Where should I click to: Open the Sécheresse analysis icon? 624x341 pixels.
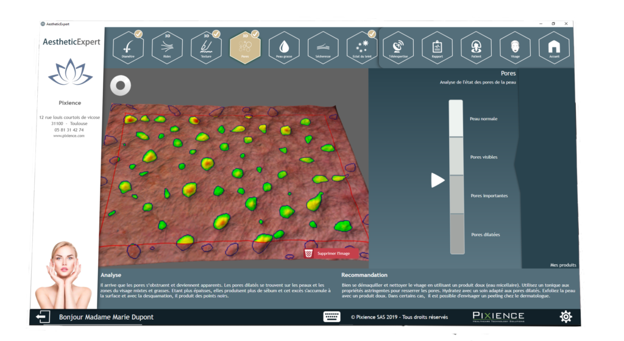pos(323,48)
